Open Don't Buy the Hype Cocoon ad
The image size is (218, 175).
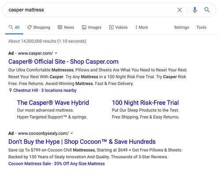click(82, 142)
